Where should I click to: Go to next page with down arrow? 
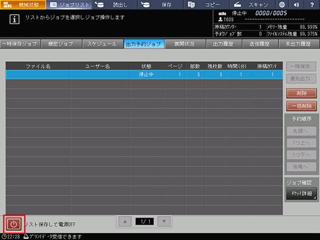[164, 221]
